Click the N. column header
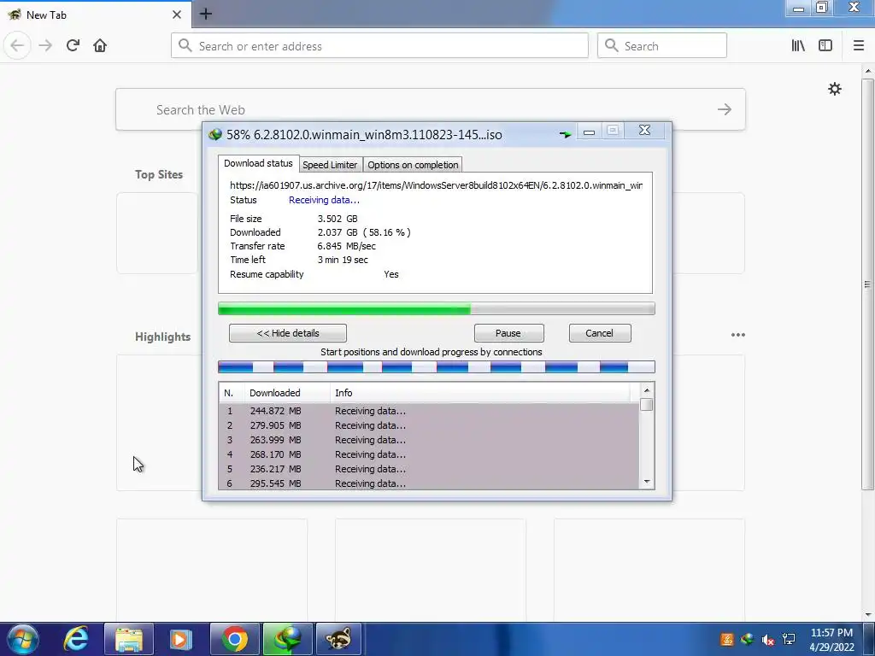Image resolution: width=875 pixels, height=656 pixels. [x=232, y=393]
